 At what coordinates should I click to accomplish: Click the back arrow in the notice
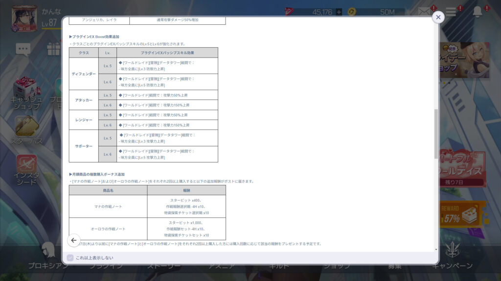[73, 240]
